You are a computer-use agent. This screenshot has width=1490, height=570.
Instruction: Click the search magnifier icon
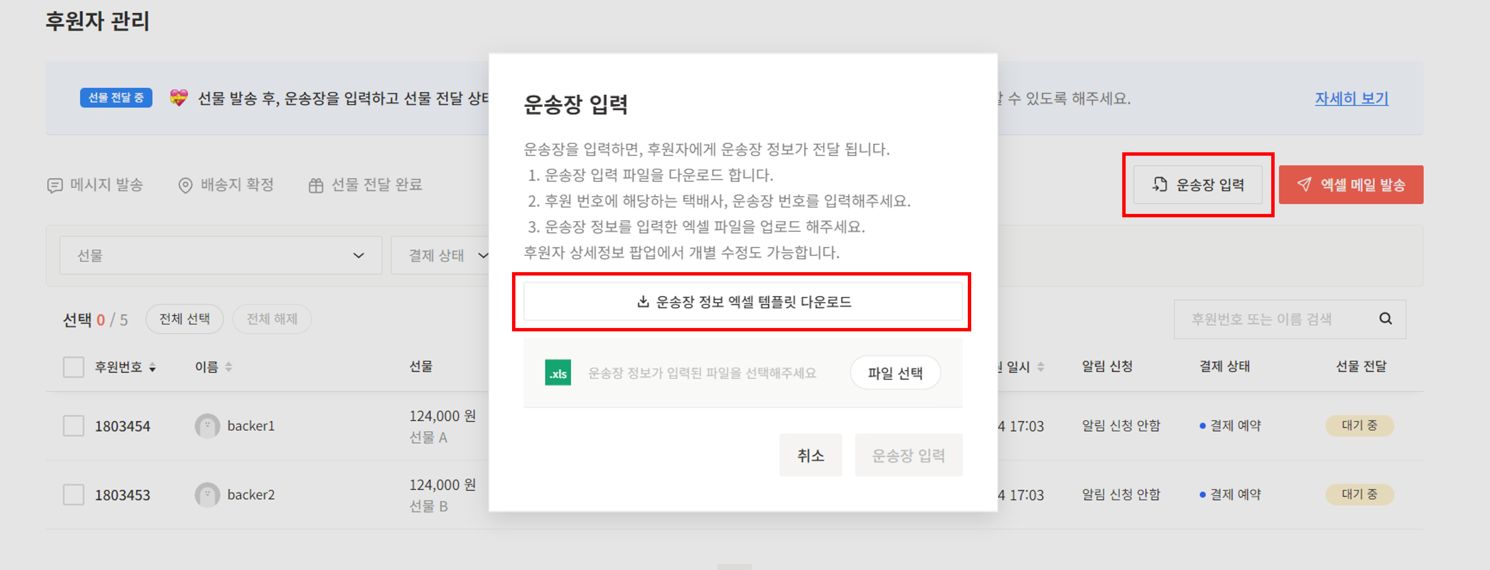point(1385,319)
